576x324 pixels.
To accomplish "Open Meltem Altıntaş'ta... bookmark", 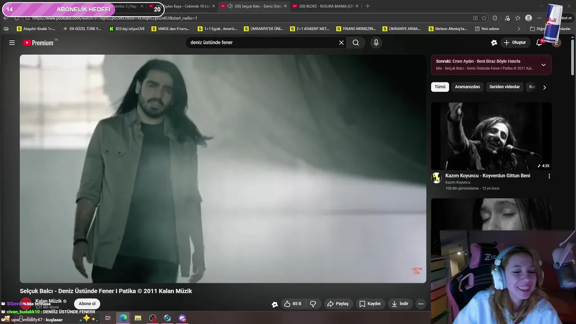I will (x=448, y=29).
